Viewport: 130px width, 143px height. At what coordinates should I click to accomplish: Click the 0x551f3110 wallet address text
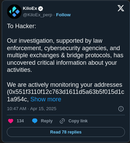66,96
